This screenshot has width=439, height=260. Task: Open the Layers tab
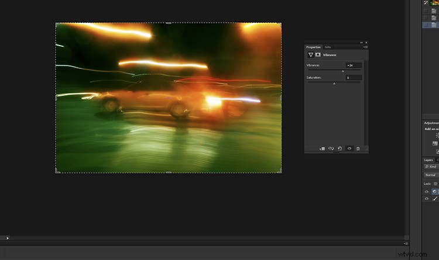coord(428,160)
